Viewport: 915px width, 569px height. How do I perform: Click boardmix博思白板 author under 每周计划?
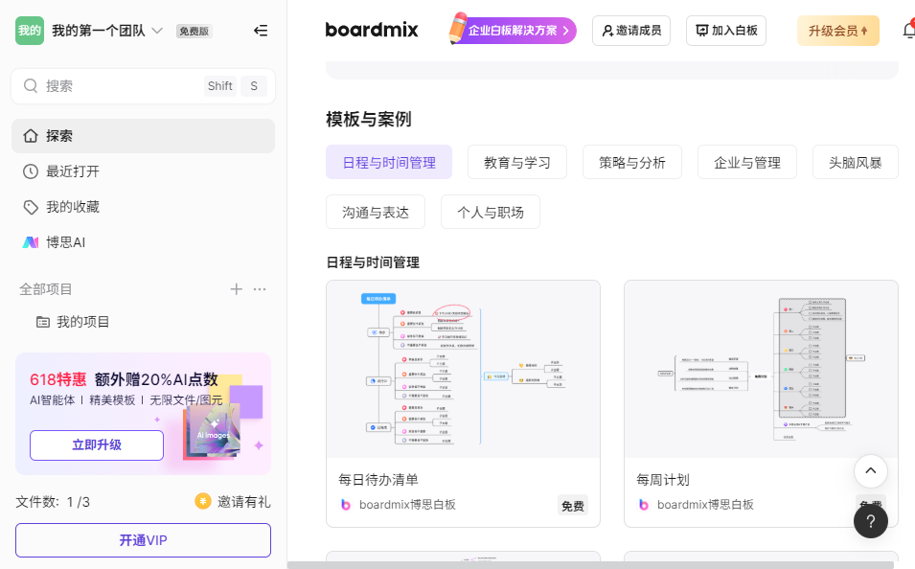(x=705, y=505)
